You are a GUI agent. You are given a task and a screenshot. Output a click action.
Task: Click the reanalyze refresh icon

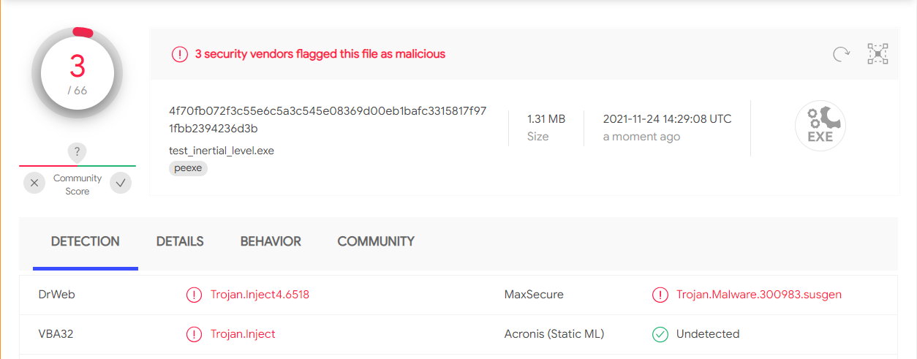tap(842, 54)
